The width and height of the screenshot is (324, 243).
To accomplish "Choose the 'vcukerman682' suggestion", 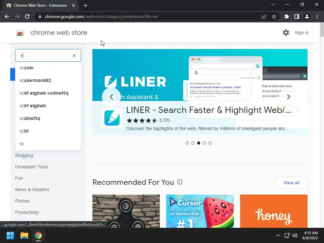I will 48,80.
